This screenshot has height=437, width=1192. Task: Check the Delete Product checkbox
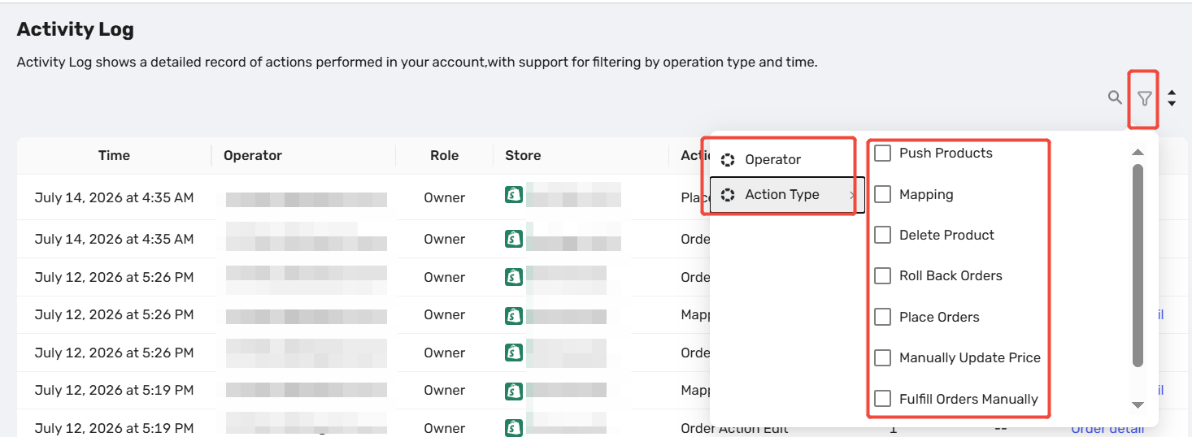[882, 235]
